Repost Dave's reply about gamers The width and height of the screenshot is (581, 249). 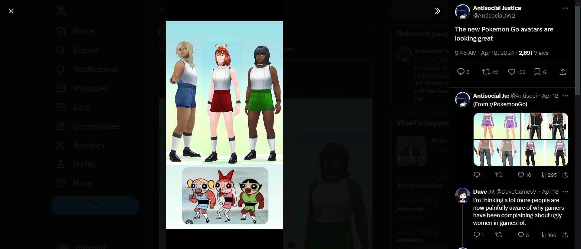tap(499, 235)
